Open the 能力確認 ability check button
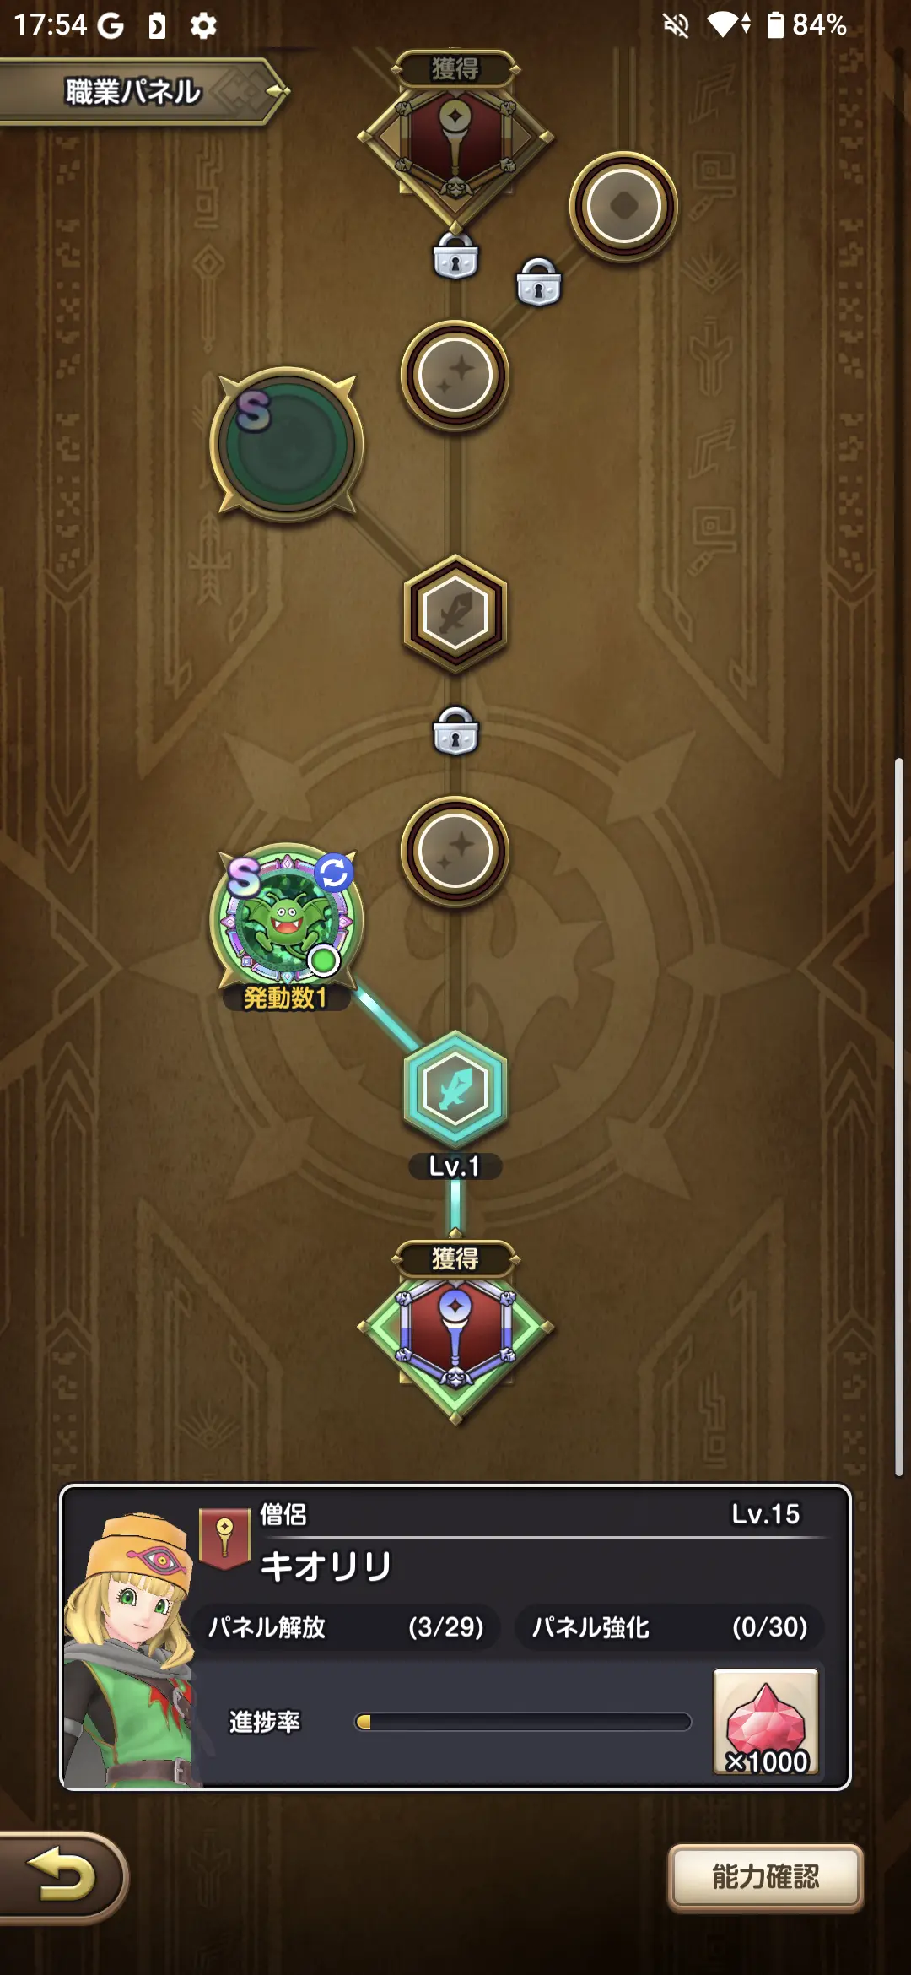This screenshot has height=1975, width=911. pos(766,1877)
